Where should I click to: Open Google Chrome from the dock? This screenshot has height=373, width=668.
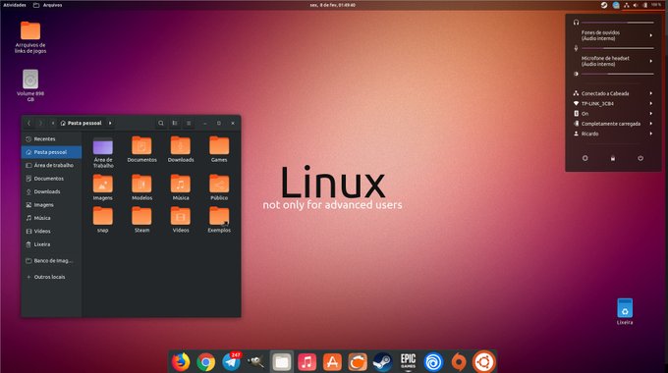click(x=205, y=362)
